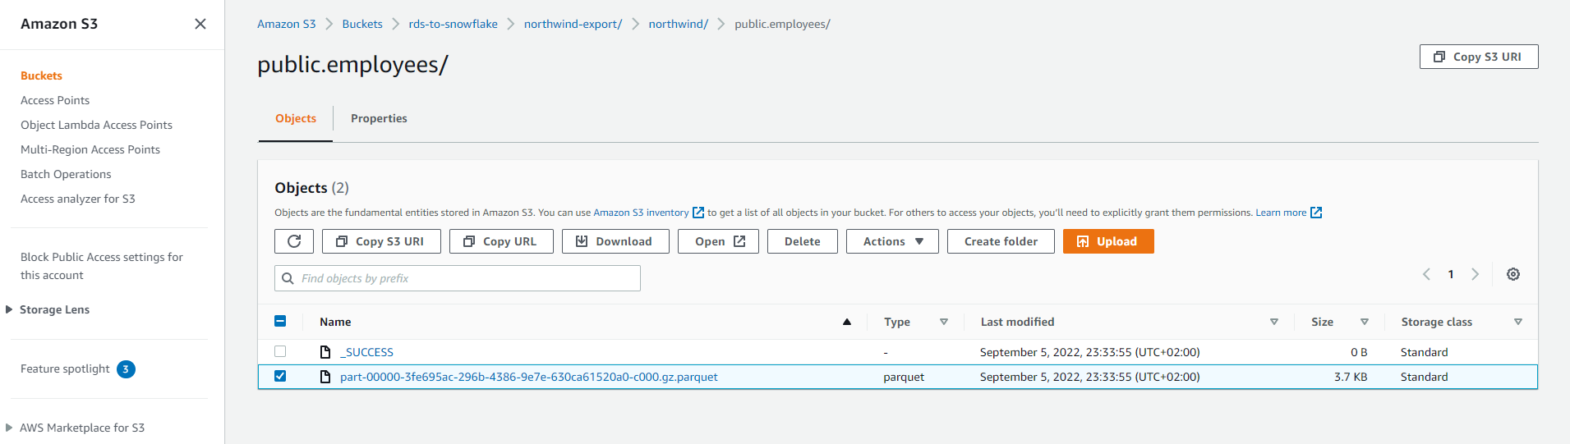Click the refresh objects icon button

[294, 241]
